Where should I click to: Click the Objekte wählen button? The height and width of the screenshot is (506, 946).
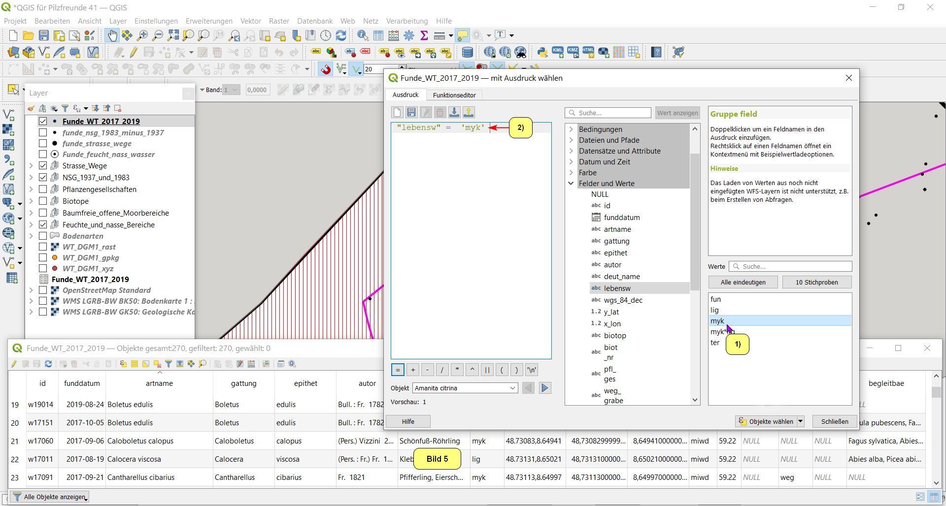point(766,422)
